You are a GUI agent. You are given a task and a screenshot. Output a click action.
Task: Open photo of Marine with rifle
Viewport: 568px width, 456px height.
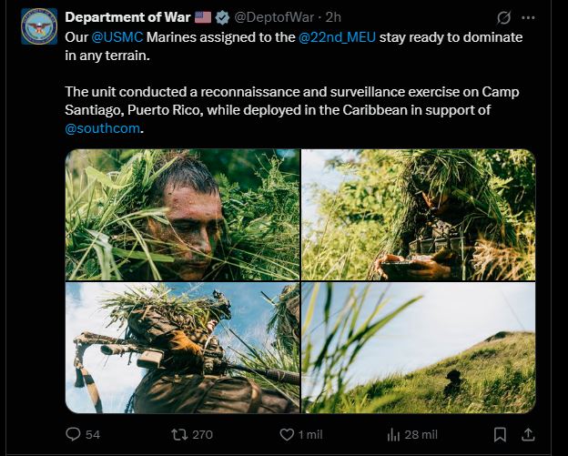(182, 348)
